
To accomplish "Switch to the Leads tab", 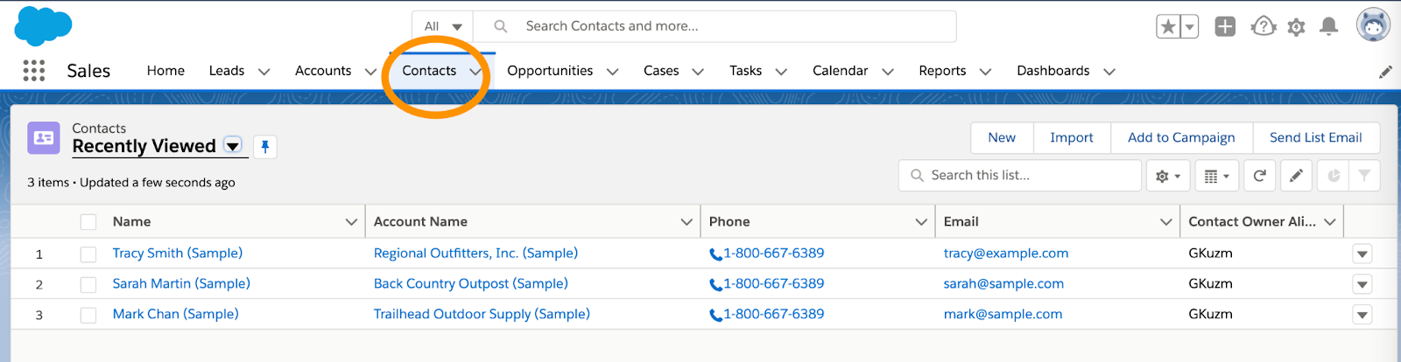I will 227,71.
